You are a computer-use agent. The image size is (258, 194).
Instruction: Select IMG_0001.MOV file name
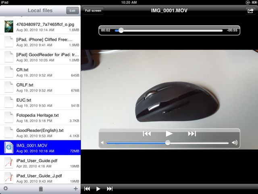(32, 145)
